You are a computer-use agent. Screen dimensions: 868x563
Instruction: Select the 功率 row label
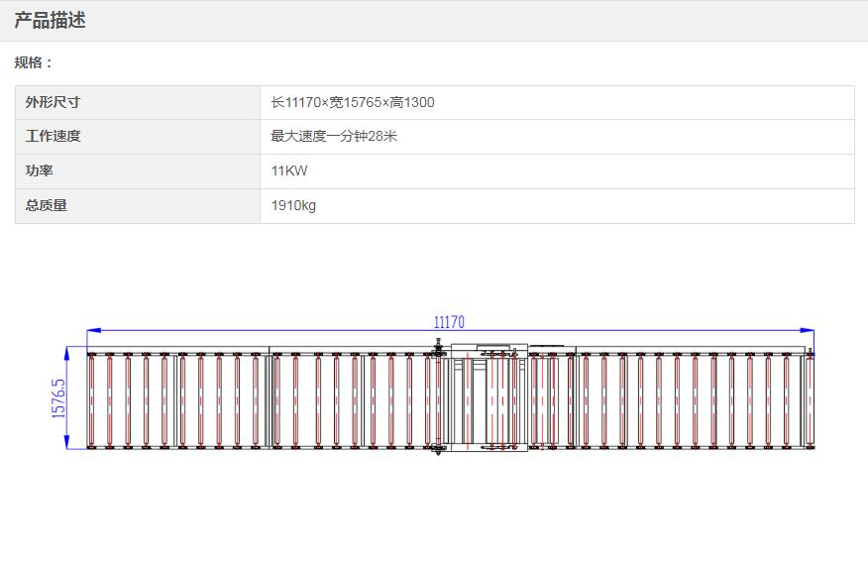40,170
